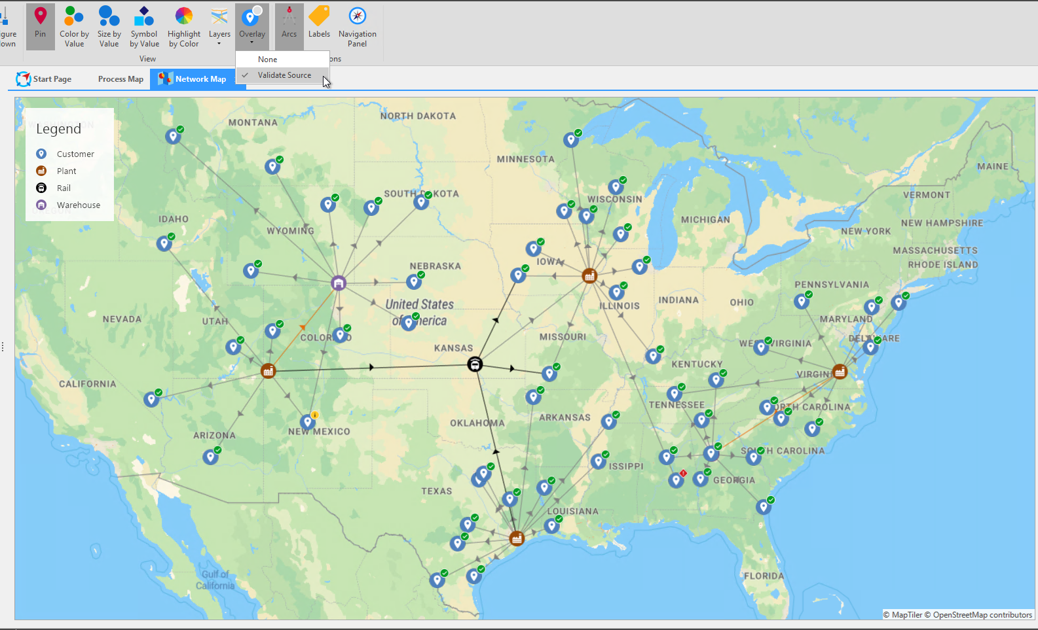Screen dimensions: 1038x630
Task: Select the plant node on Texas coast
Action: coord(517,538)
